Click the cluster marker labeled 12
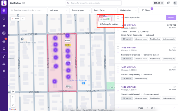 coord(55,50)
